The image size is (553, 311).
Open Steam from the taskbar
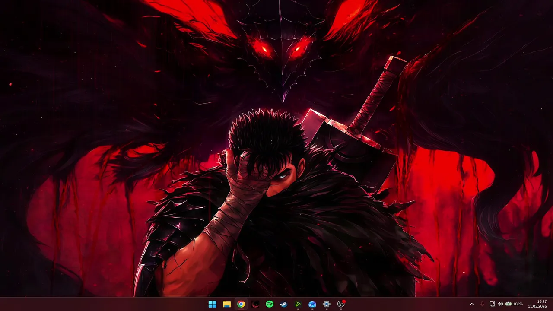(283, 304)
